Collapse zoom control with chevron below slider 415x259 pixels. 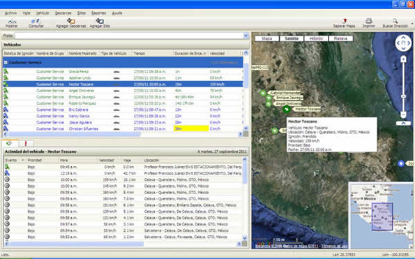[403, 123]
